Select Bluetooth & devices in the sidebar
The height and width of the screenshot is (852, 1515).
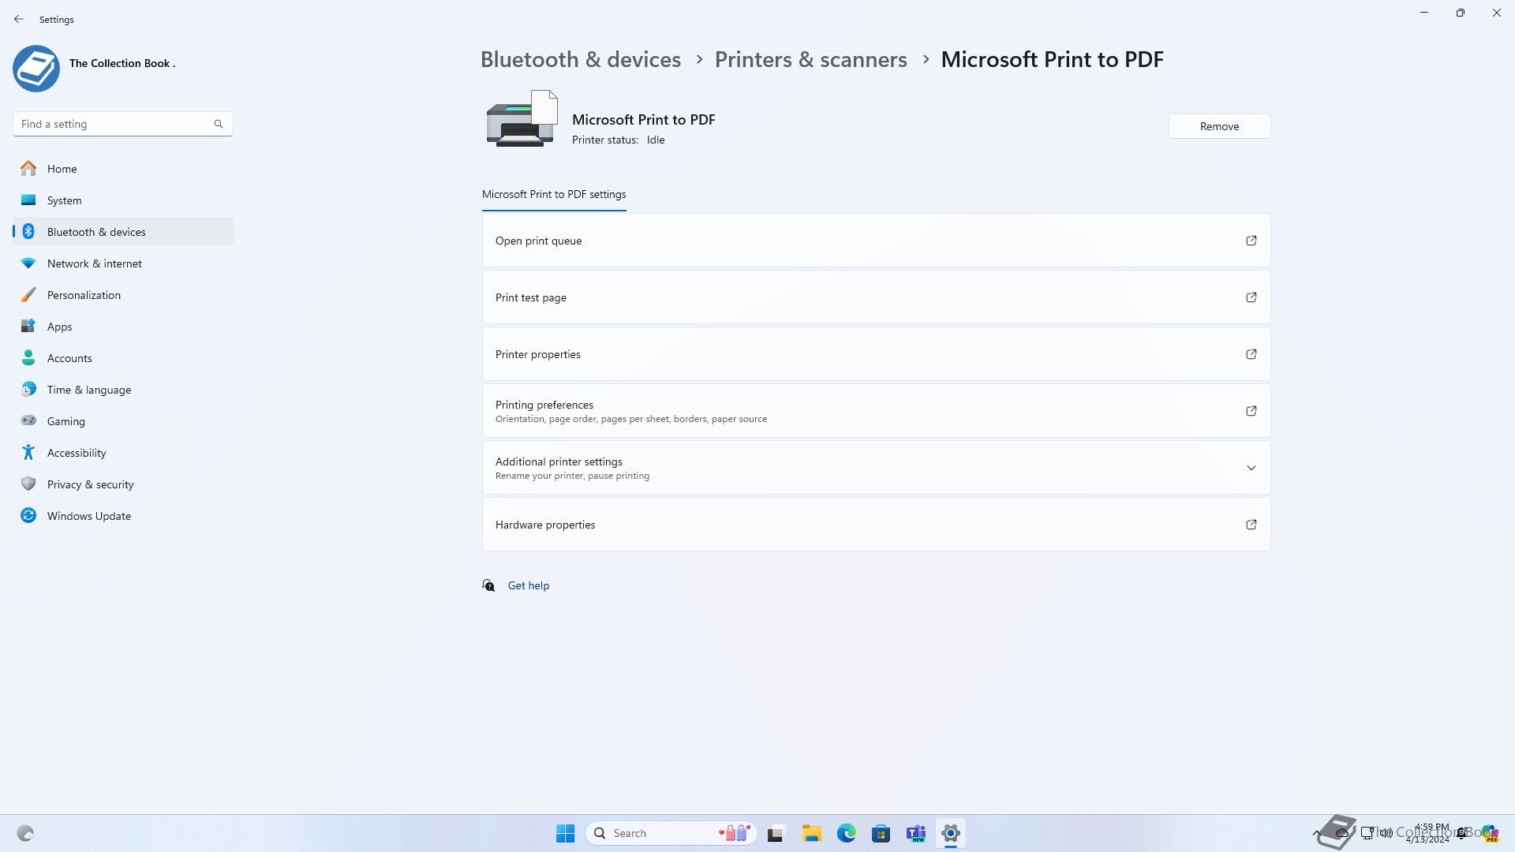[x=122, y=232]
